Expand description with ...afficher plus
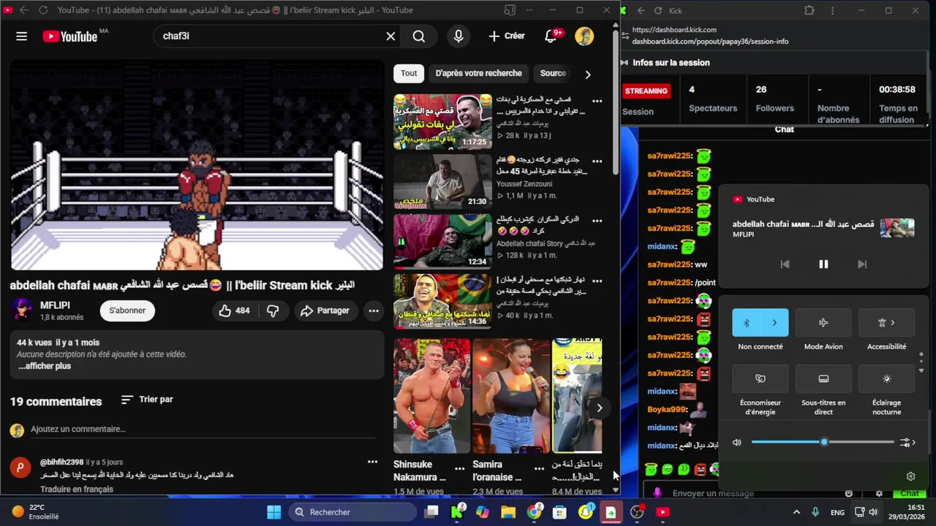This screenshot has height=526, width=936. coord(45,366)
